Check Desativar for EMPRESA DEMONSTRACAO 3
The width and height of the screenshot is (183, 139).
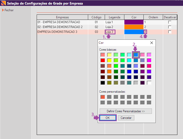click(170, 32)
